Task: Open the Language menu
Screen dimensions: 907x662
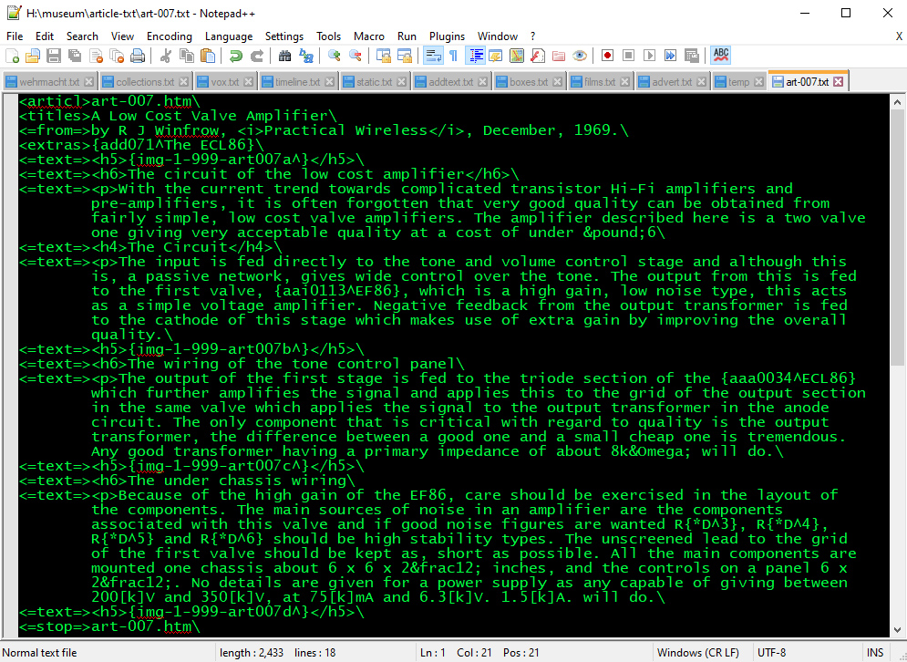Action: click(x=229, y=36)
